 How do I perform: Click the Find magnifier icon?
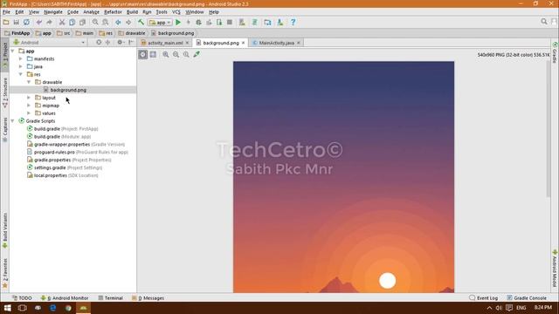pyautogui.click(x=95, y=22)
